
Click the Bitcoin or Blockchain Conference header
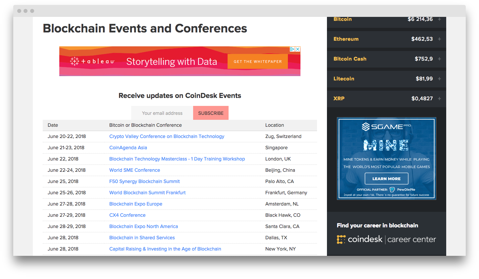tap(145, 125)
